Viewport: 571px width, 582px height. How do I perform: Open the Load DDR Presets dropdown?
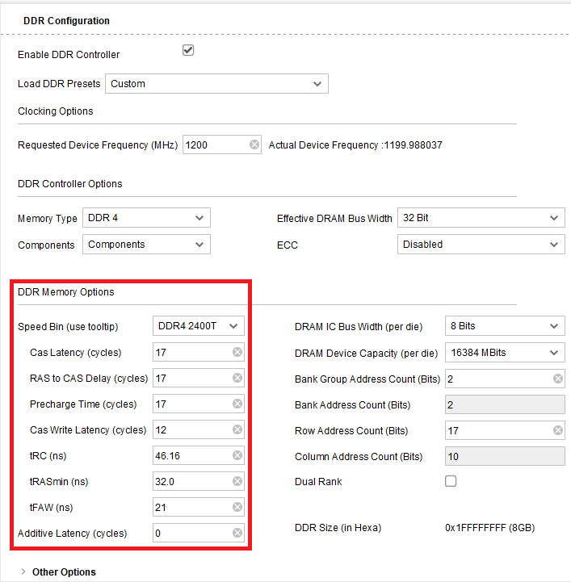click(216, 84)
